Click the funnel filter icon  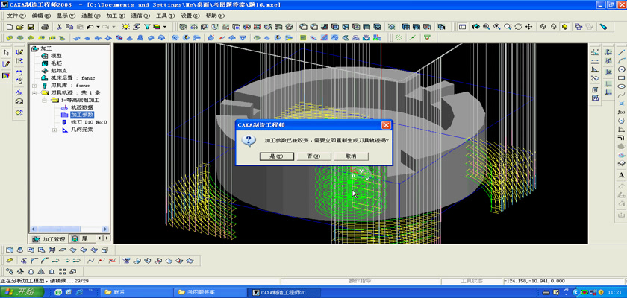[147, 27]
